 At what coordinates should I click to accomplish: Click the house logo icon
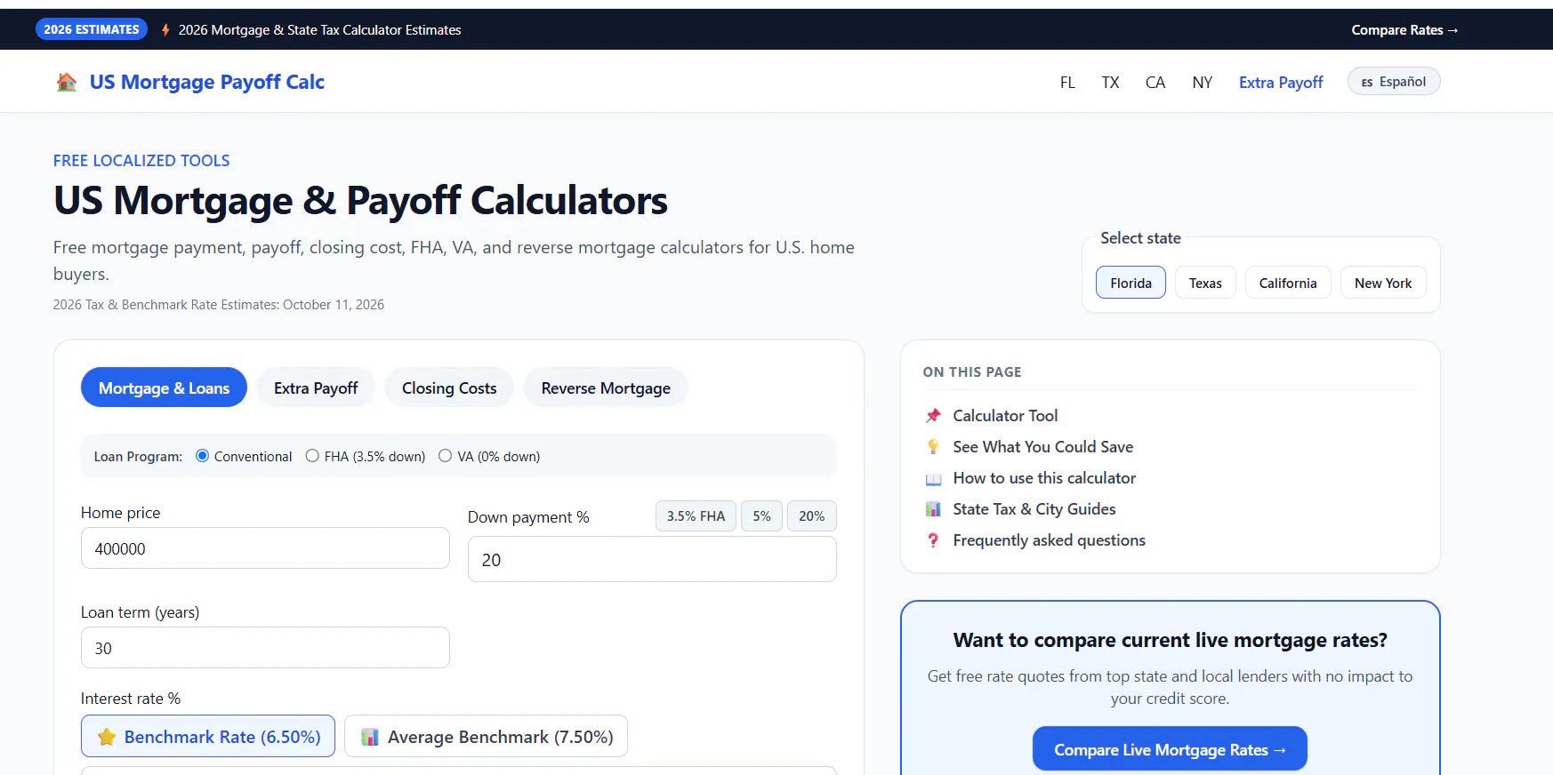point(67,83)
